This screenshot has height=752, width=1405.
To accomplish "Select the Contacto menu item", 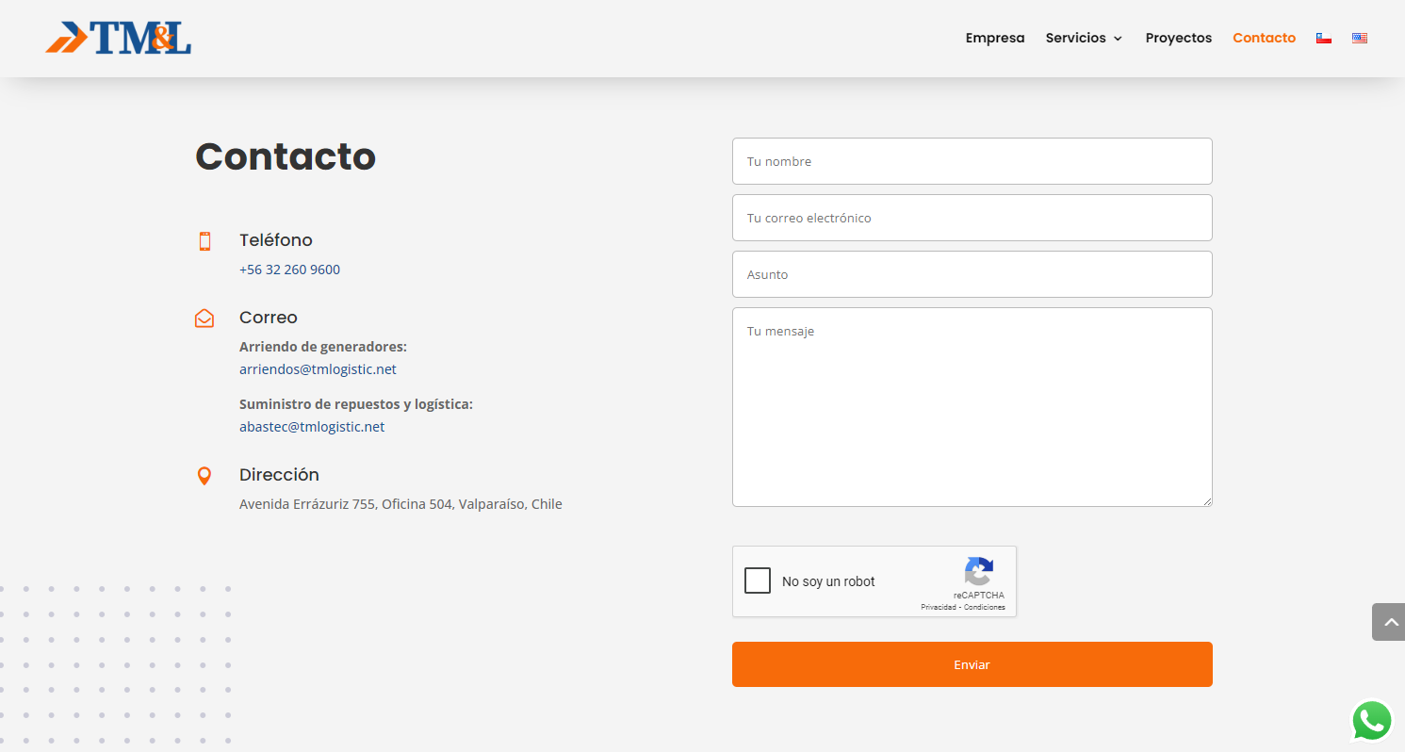I will (x=1264, y=39).
